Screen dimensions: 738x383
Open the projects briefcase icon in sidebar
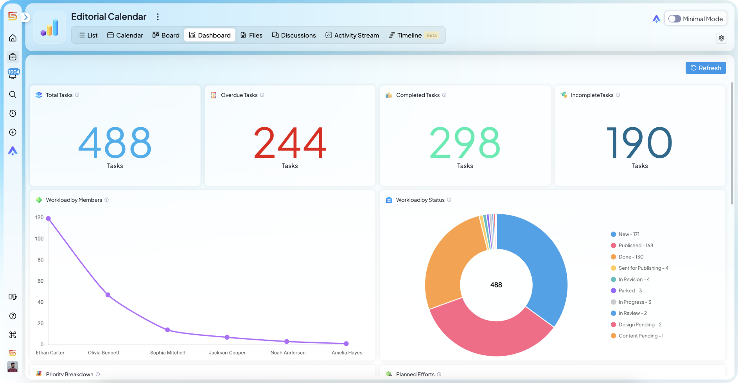(x=13, y=57)
